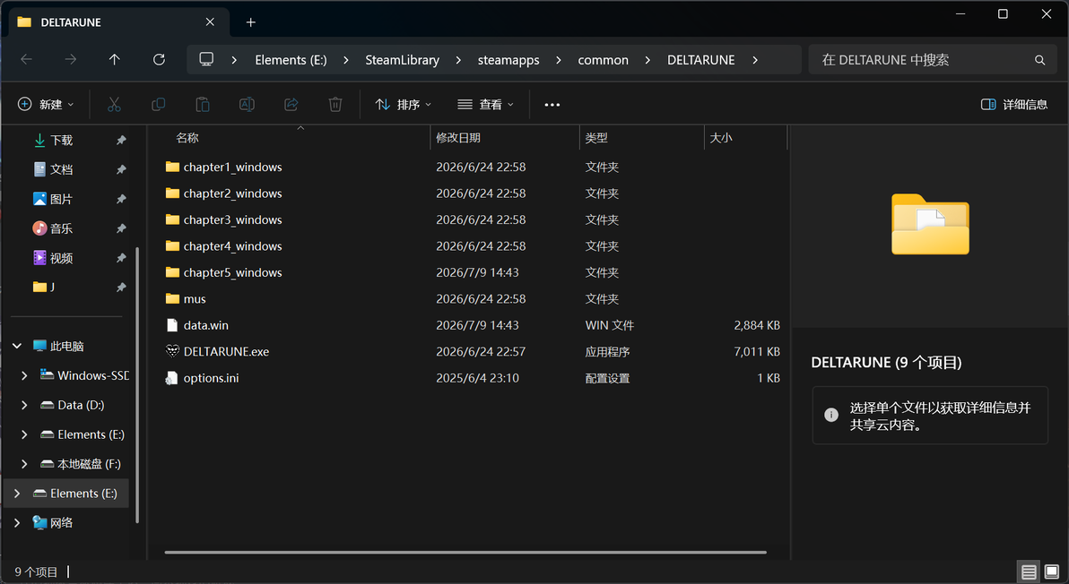The height and width of the screenshot is (584, 1069).
Task: Open the three-dots more options menu
Action: (552, 104)
